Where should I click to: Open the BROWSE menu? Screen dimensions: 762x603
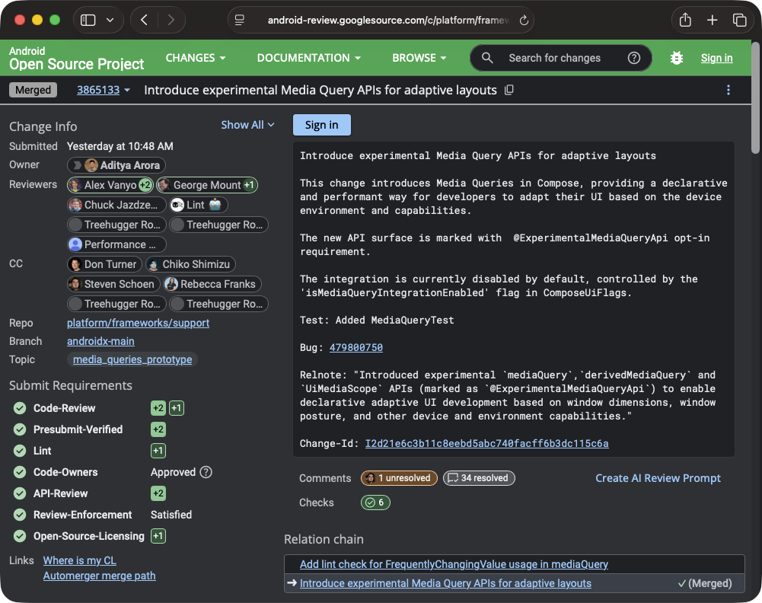coord(419,58)
